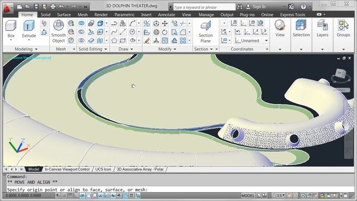The height and width of the screenshot is (201, 357).
Task: Select the Extrude tool
Action: [29, 28]
